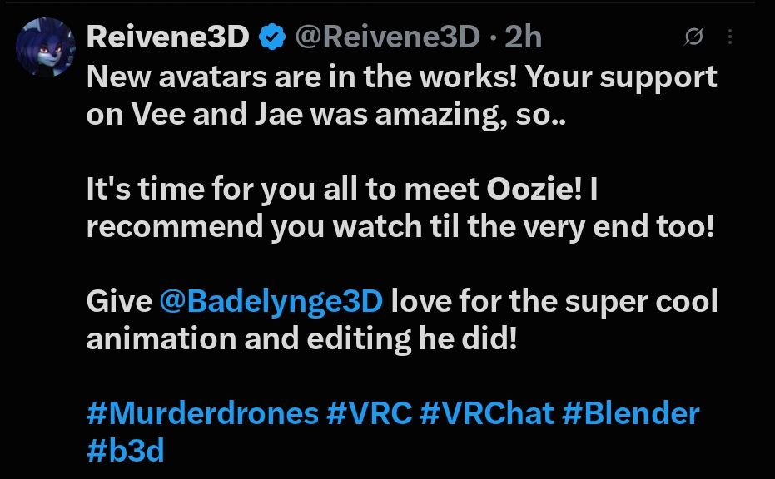Viewport: 775px width, 479px height.
Task: Click 'love for the super cool' text
Action: [554, 301]
